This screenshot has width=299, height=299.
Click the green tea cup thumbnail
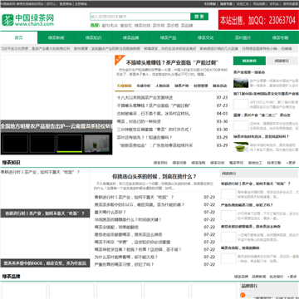click(x=241, y=147)
